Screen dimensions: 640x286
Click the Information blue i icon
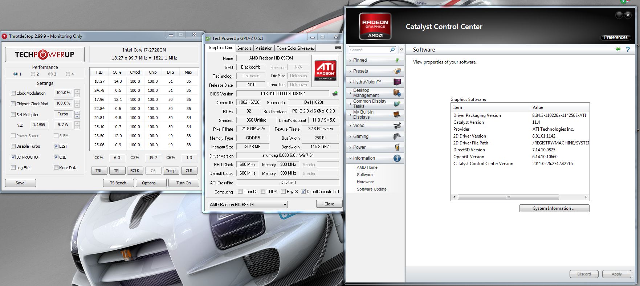point(397,158)
